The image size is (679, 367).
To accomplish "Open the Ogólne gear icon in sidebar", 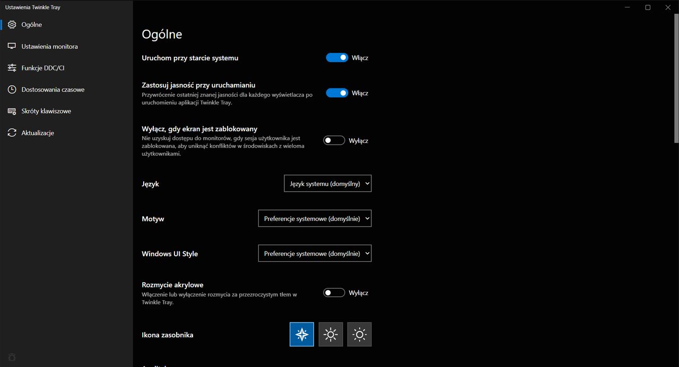I will [x=12, y=25].
